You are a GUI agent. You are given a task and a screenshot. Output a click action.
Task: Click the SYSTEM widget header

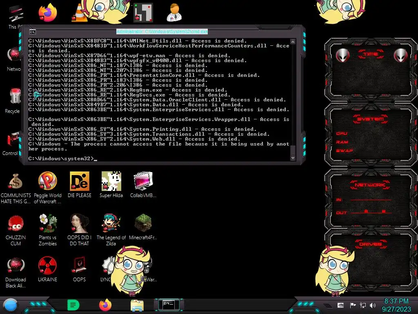click(371, 119)
